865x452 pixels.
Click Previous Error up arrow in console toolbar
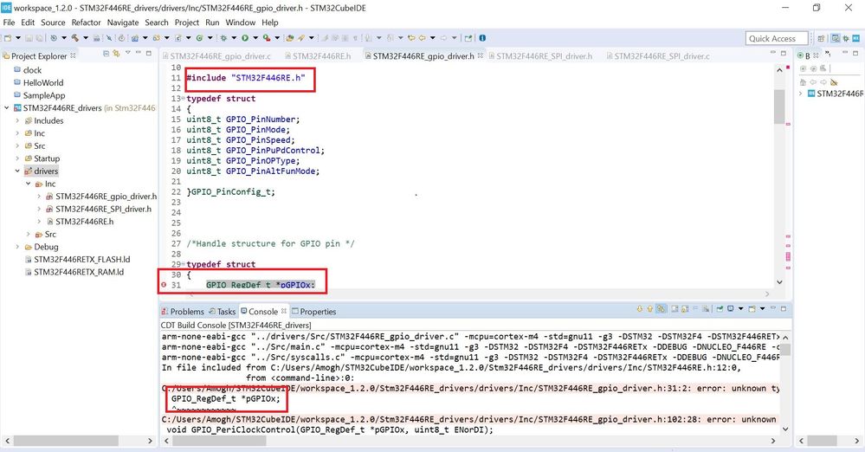point(650,309)
